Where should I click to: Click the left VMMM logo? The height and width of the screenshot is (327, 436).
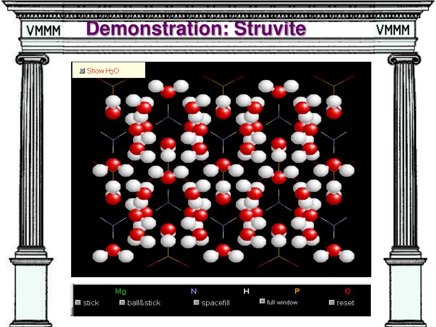point(43,31)
